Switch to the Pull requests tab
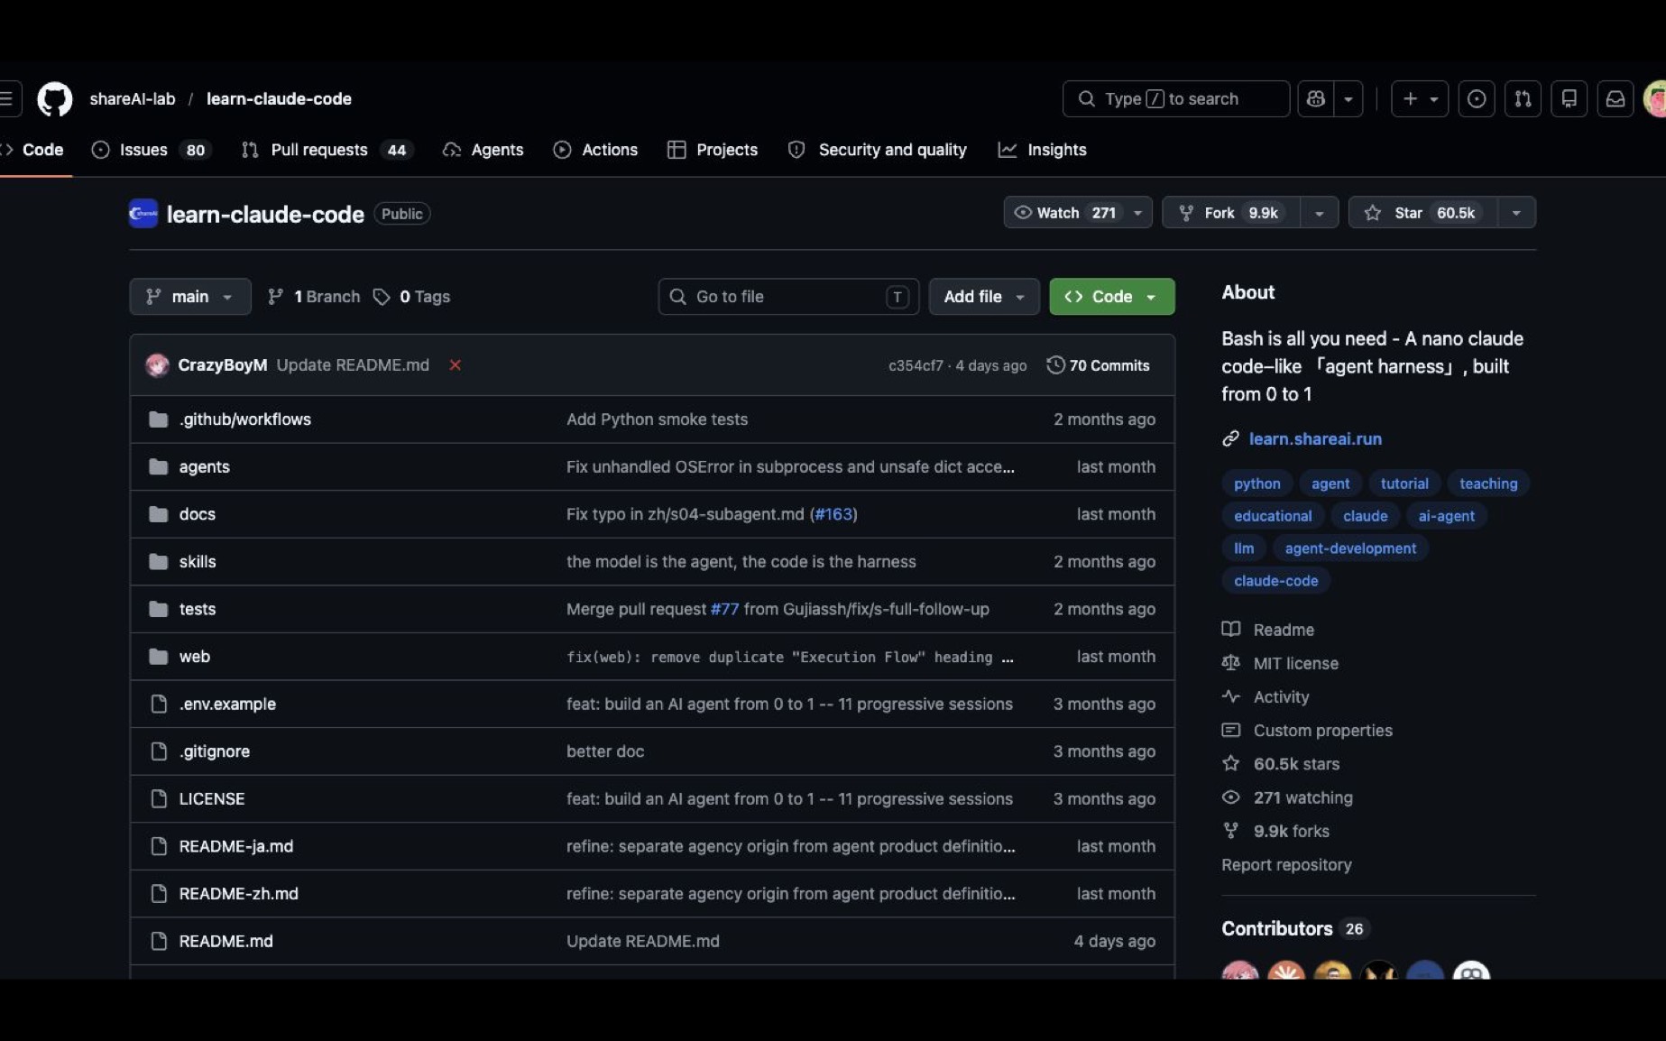Viewport: 1666px width, 1041px height. pyautogui.click(x=327, y=150)
